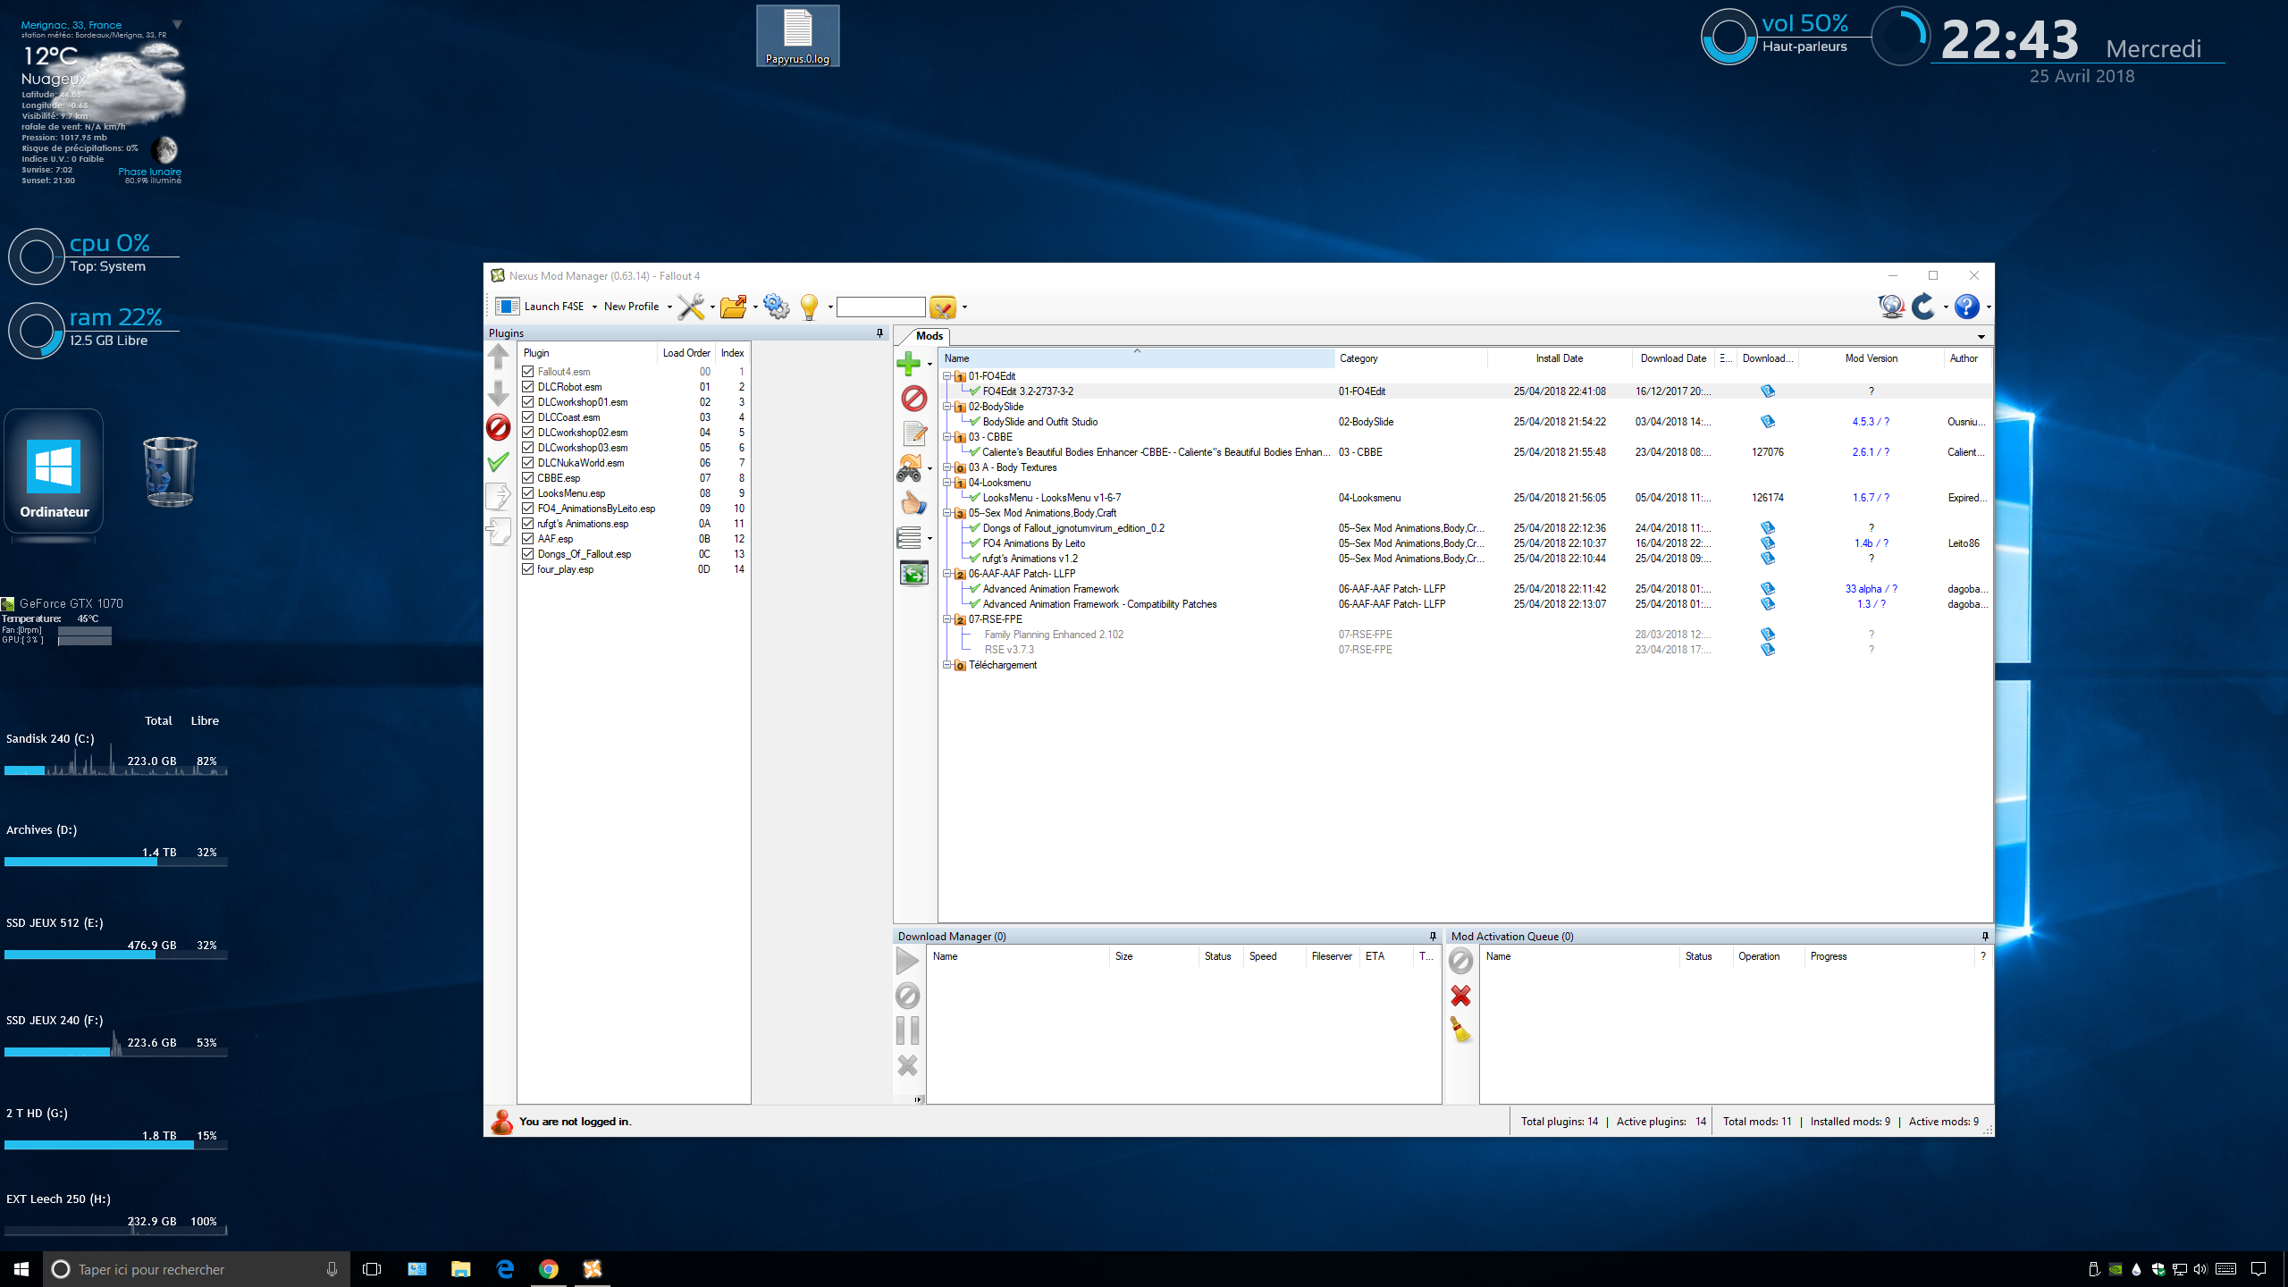Sort mods by Author column

click(1966, 358)
